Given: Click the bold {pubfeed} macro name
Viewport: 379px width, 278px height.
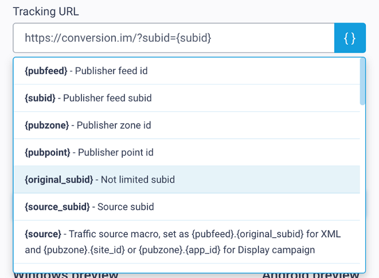Looking at the screenshot, I should point(46,71).
